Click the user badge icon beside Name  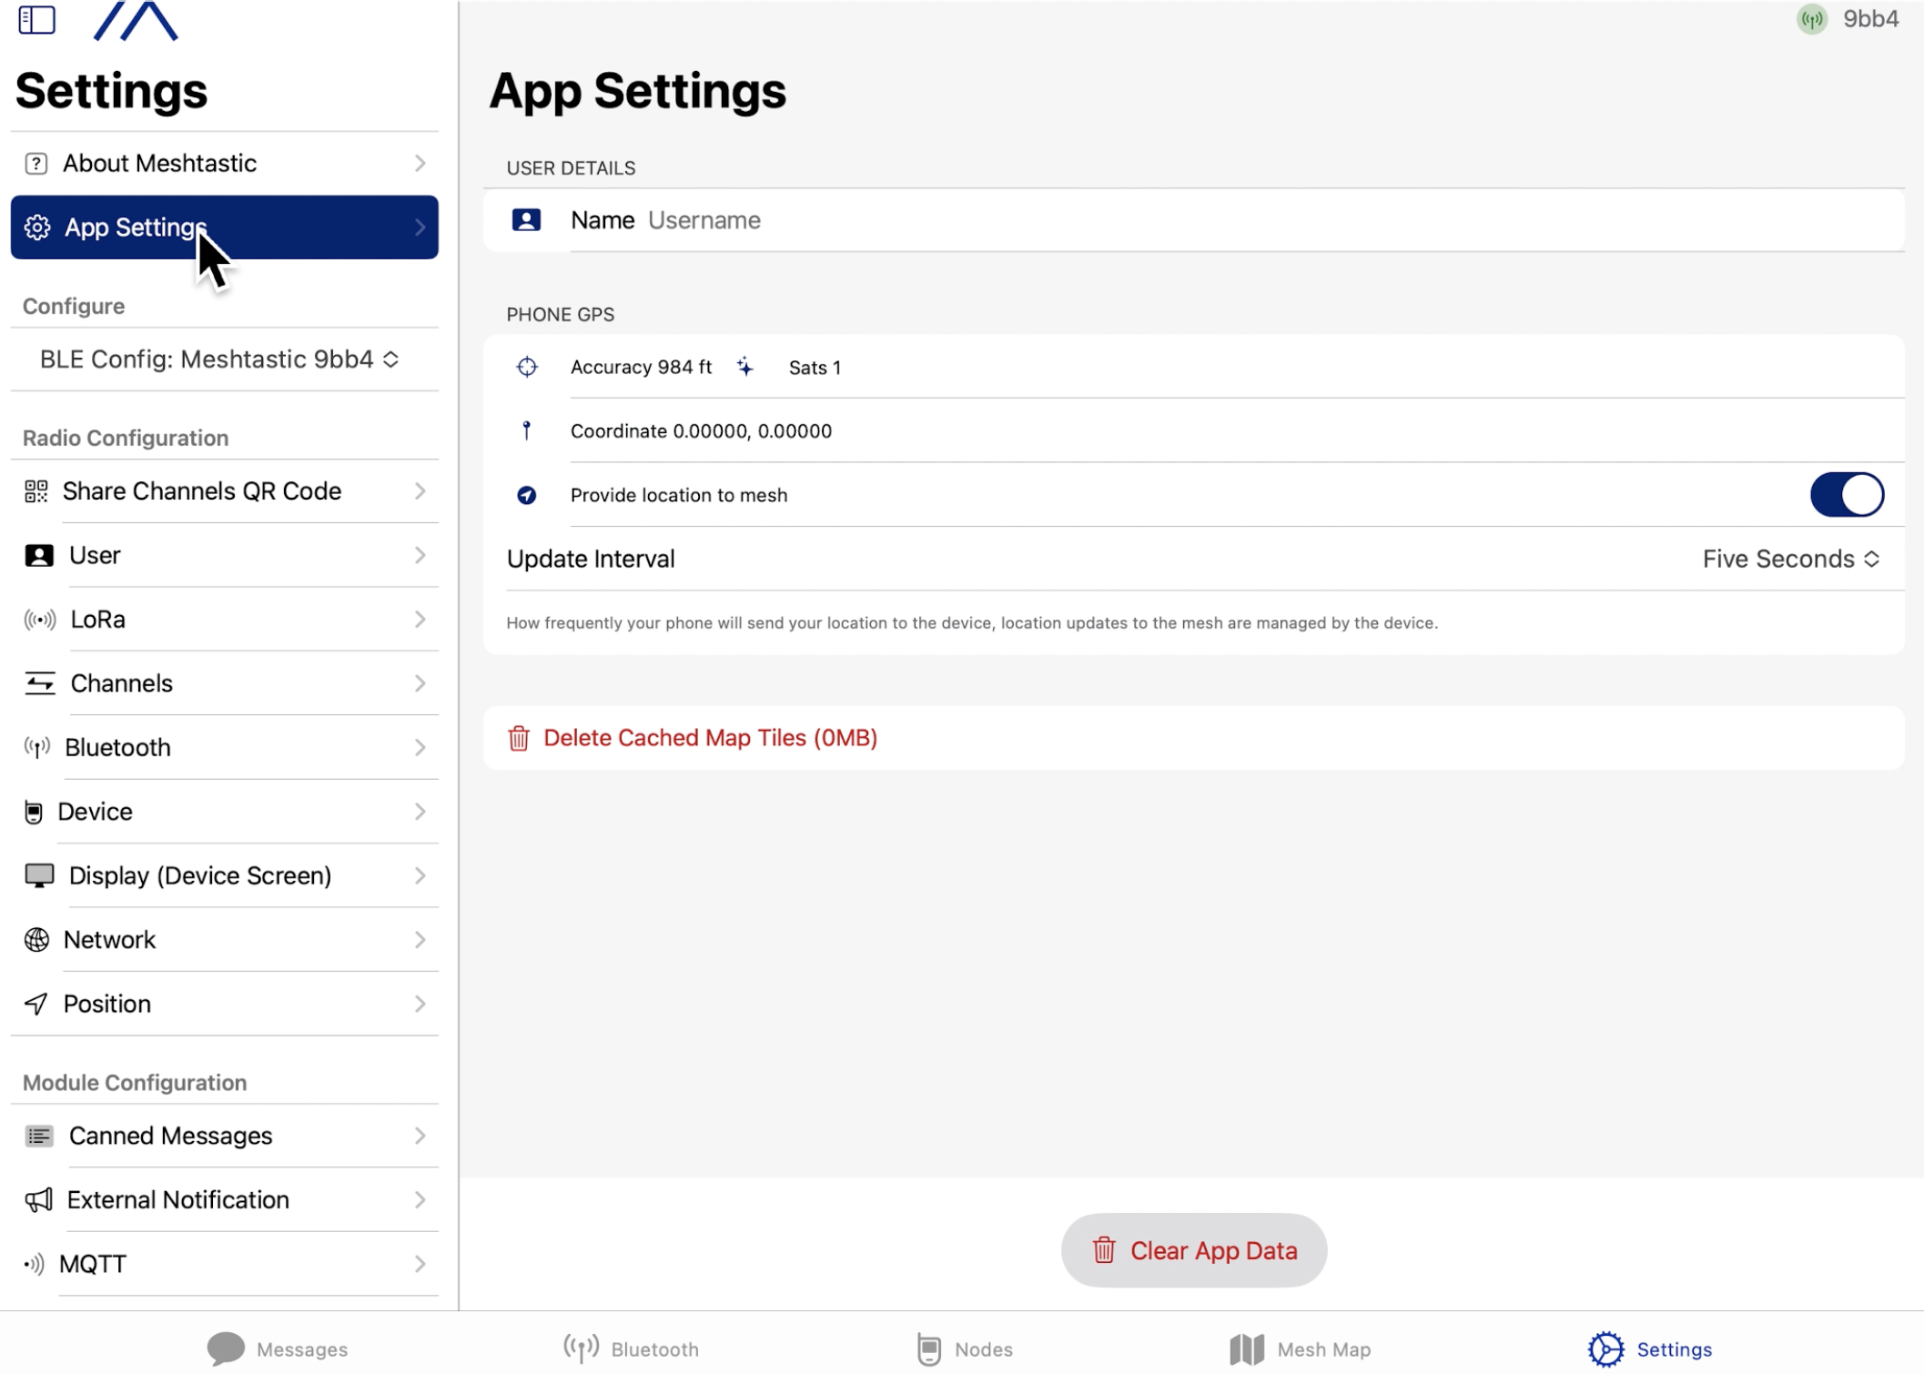click(x=526, y=220)
